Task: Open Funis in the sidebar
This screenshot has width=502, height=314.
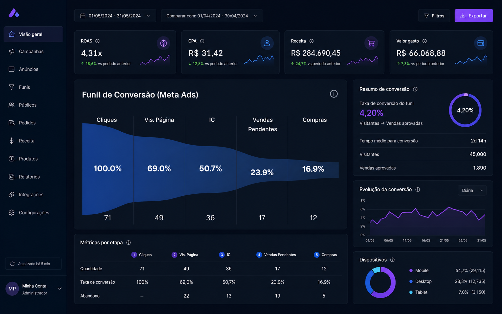Action: click(x=33, y=87)
